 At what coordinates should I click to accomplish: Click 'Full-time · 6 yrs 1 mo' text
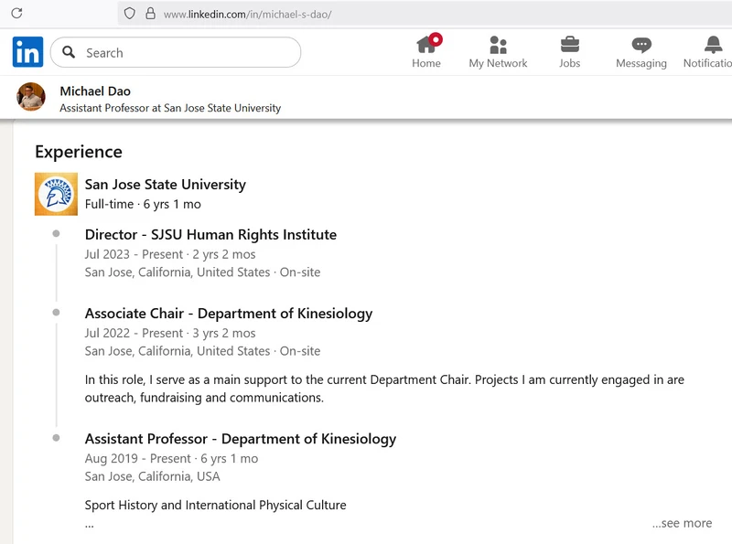[x=143, y=205]
